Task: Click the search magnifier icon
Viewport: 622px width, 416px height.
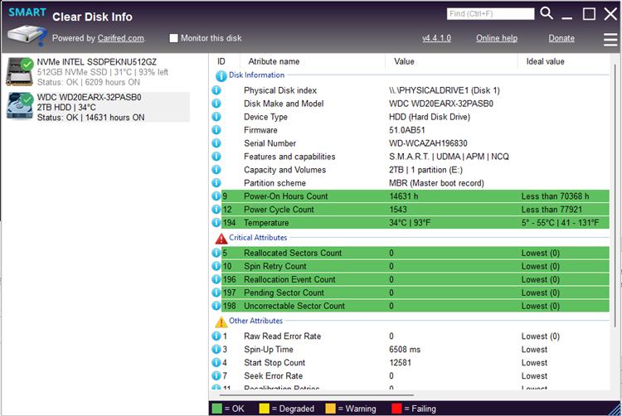Action: pos(547,13)
